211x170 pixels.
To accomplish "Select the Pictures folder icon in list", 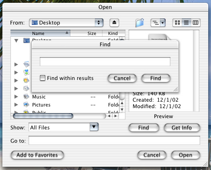I will (x=26, y=104).
